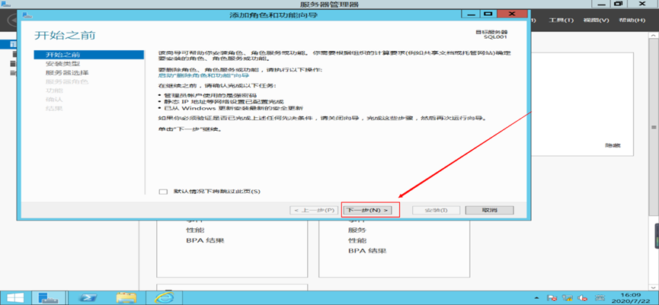Open File Explorer from the taskbar
659x305 pixels.
126,297
